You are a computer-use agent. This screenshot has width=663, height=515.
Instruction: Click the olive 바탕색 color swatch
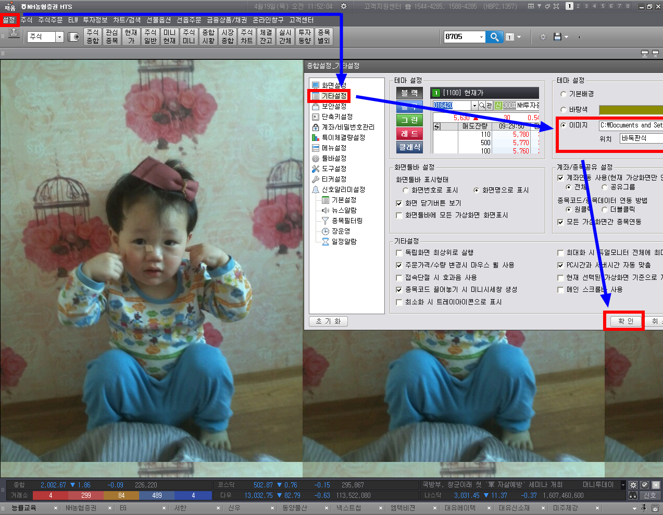click(x=630, y=110)
